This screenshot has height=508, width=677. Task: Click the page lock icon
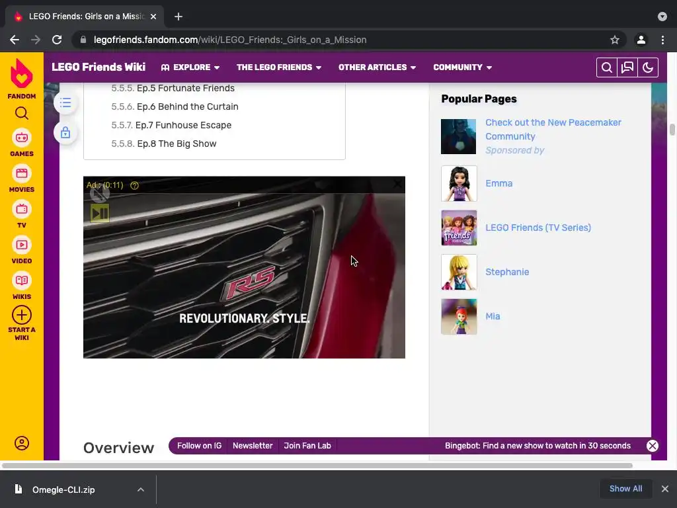(65, 132)
